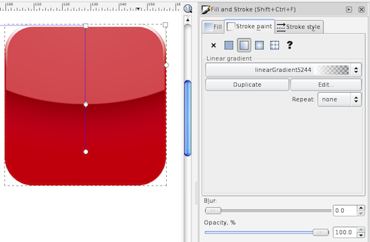The width and height of the screenshot is (370, 242).
Task: Click the Blur slider handle
Action: click(213, 210)
